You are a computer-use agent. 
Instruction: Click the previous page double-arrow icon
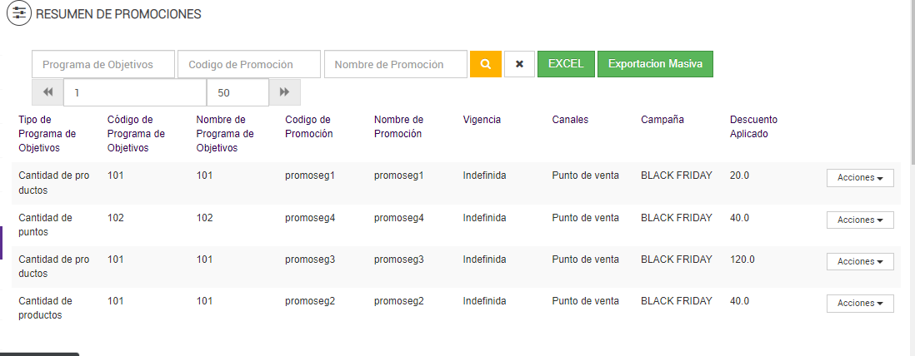coord(47,92)
